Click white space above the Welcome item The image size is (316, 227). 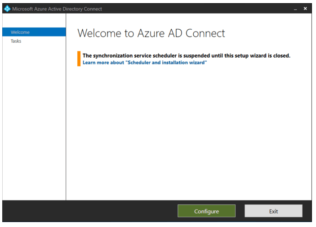tap(34, 20)
